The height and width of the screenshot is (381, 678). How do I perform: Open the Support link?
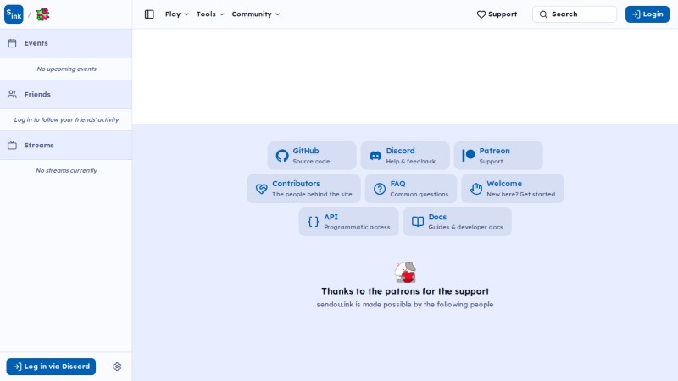click(497, 14)
